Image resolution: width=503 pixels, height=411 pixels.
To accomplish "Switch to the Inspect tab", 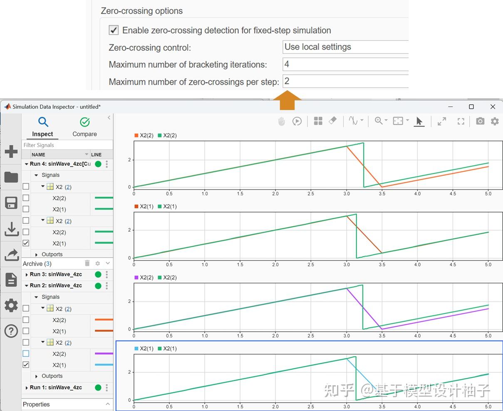I will 43,127.
